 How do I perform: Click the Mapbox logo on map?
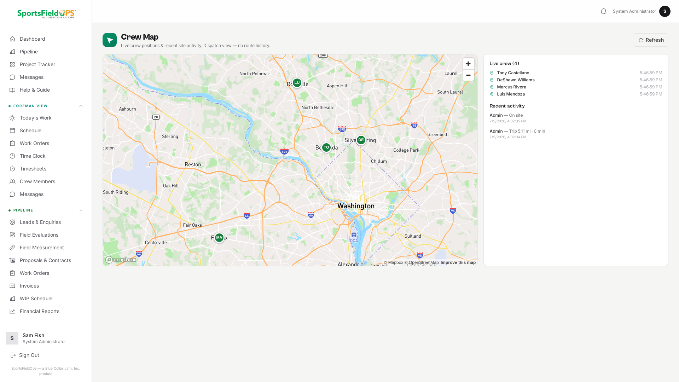click(x=121, y=260)
